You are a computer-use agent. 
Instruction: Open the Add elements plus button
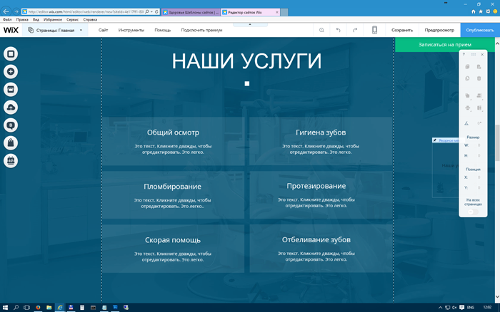(11, 71)
